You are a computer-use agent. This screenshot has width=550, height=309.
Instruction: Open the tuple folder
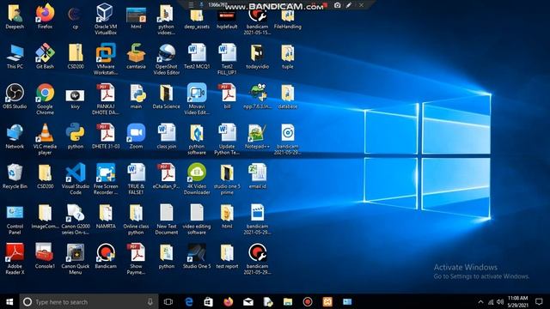pos(288,56)
